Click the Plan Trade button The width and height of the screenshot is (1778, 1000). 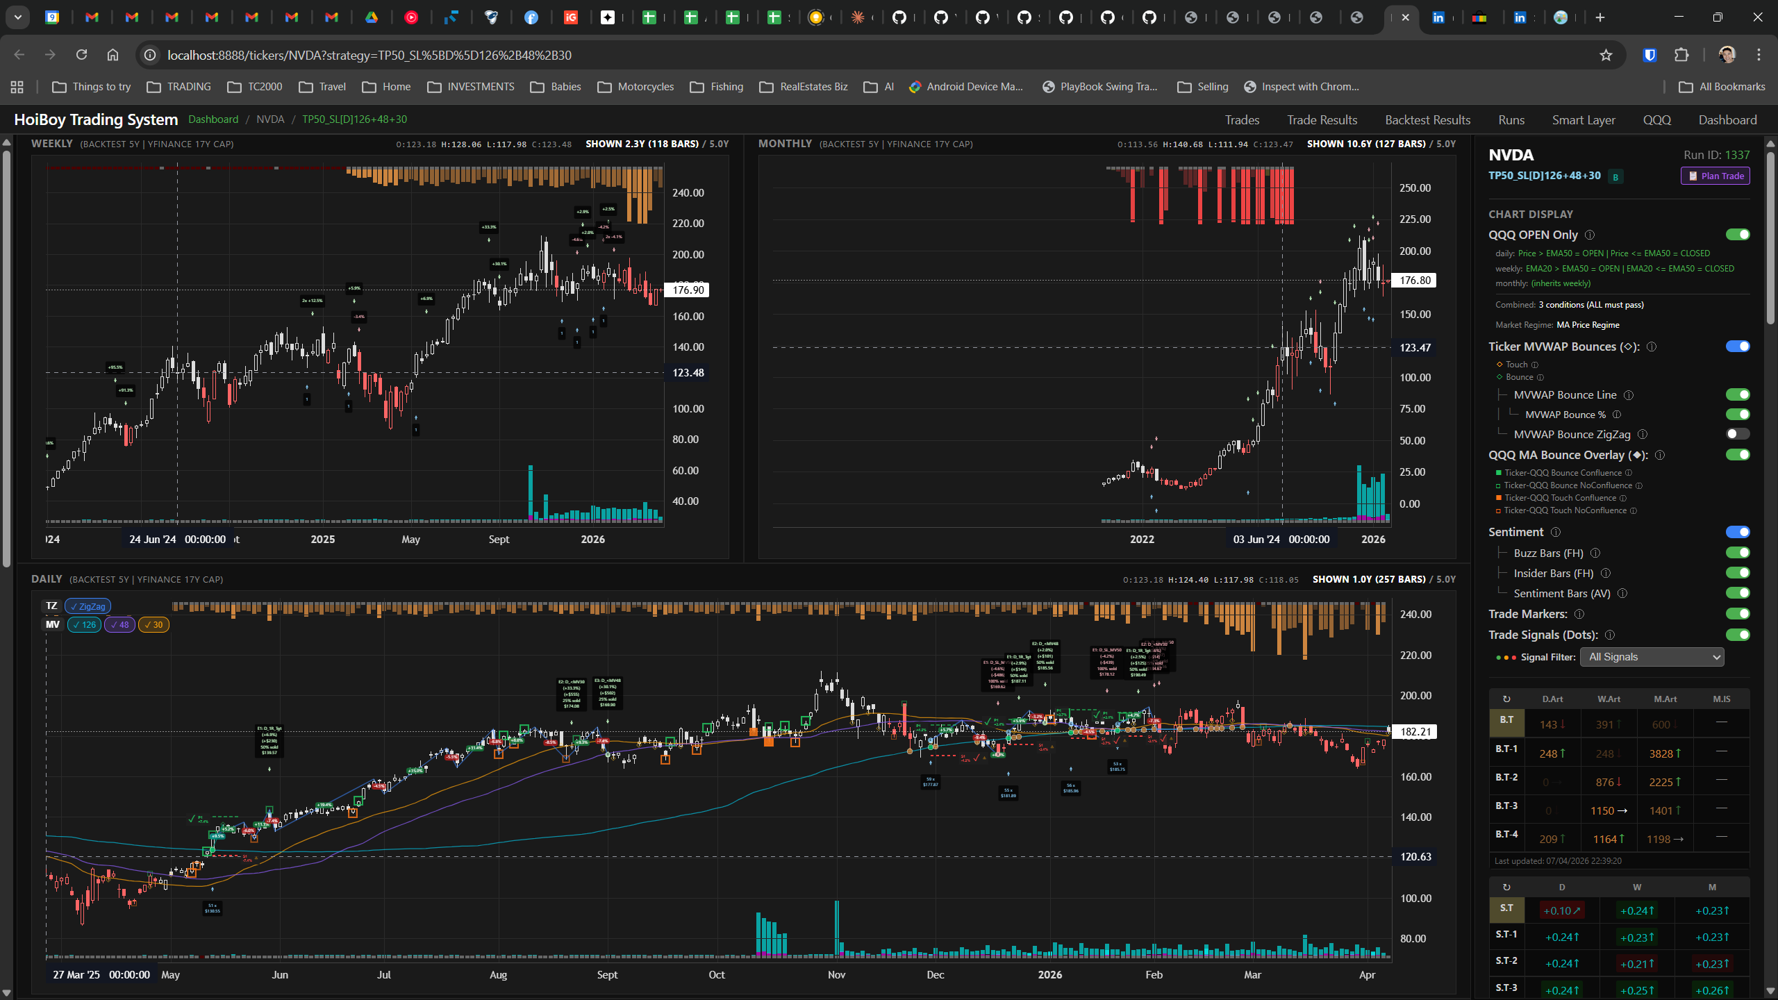pyautogui.click(x=1715, y=176)
